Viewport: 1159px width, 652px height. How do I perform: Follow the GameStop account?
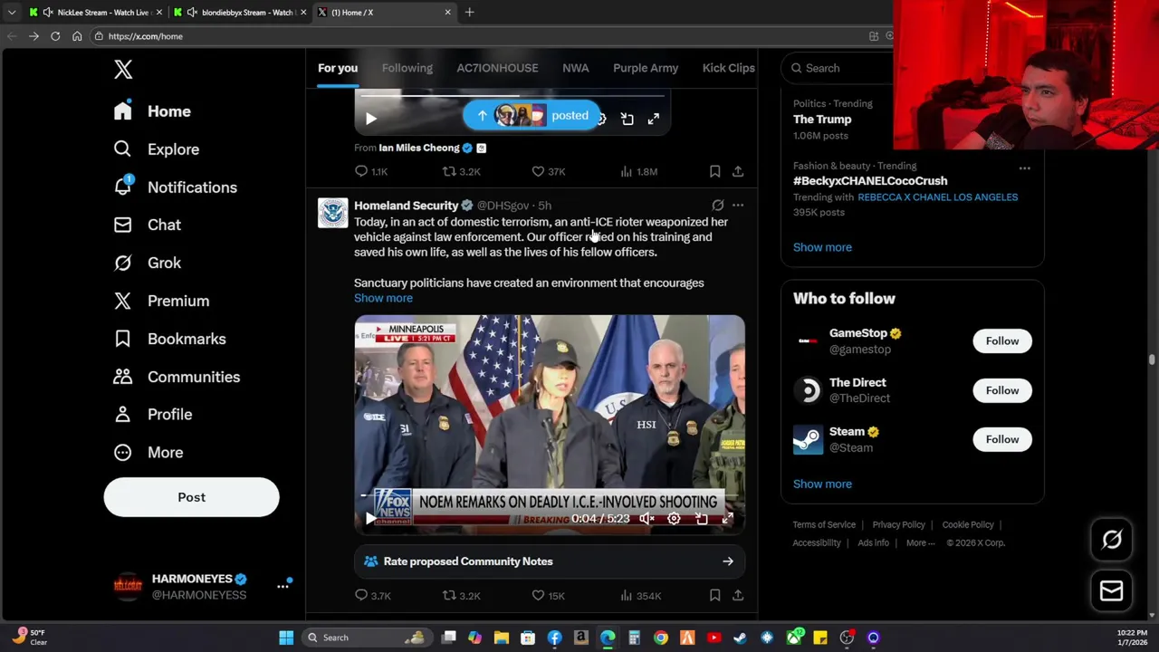[x=1001, y=341]
